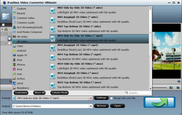
Task: Click the green convert arrow button
Action: (x=160, y=102)
